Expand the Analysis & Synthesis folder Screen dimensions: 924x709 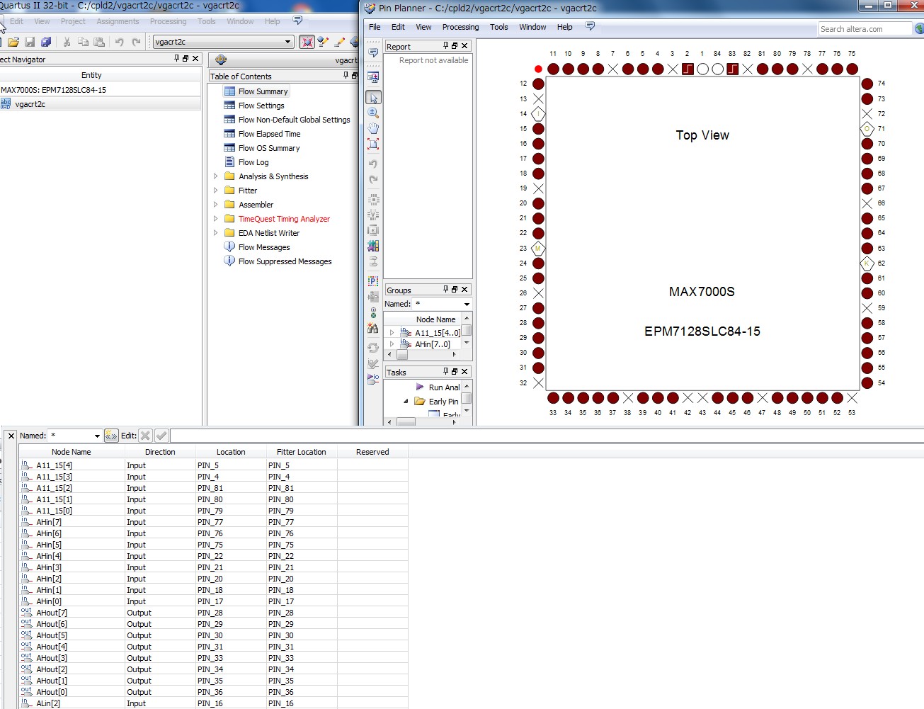point(216,176)
